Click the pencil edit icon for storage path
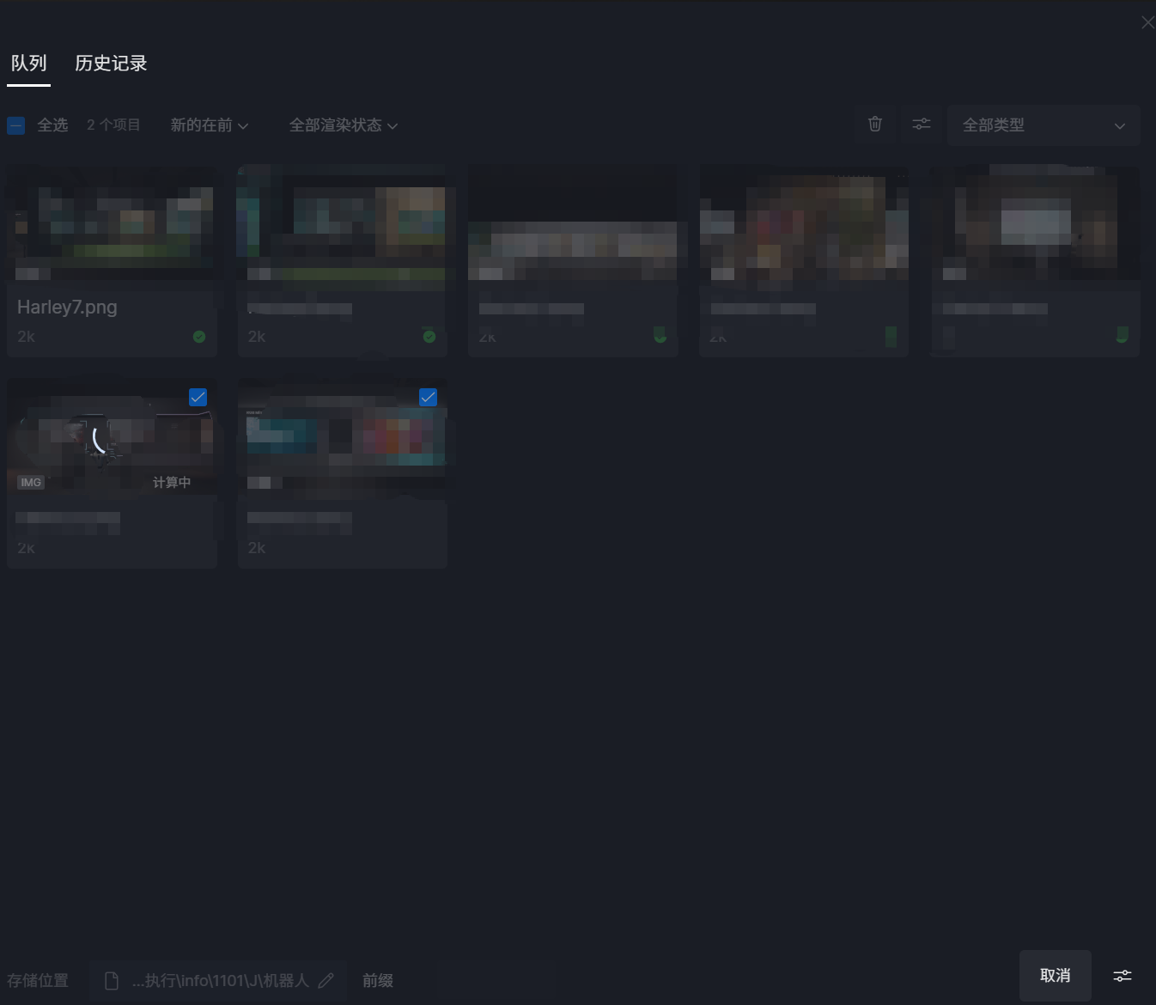 tap(326, 980)
